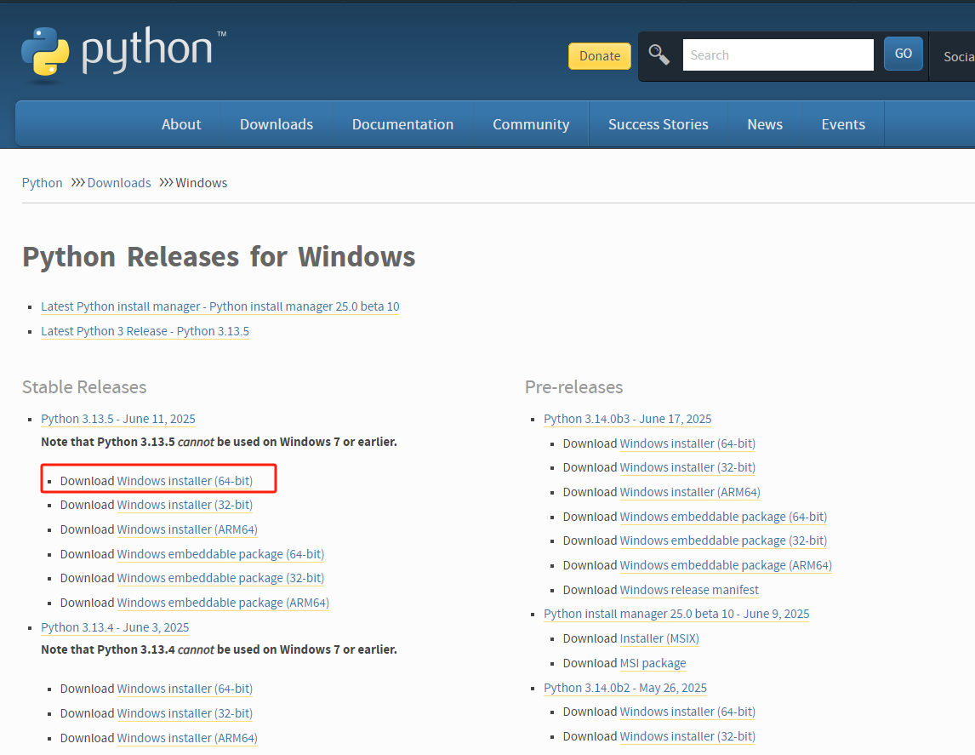Download 3.13.5 Windows installer (ARM64)
Image resolution: width=975 pixels, height=755 pixels.
point(187,530)
